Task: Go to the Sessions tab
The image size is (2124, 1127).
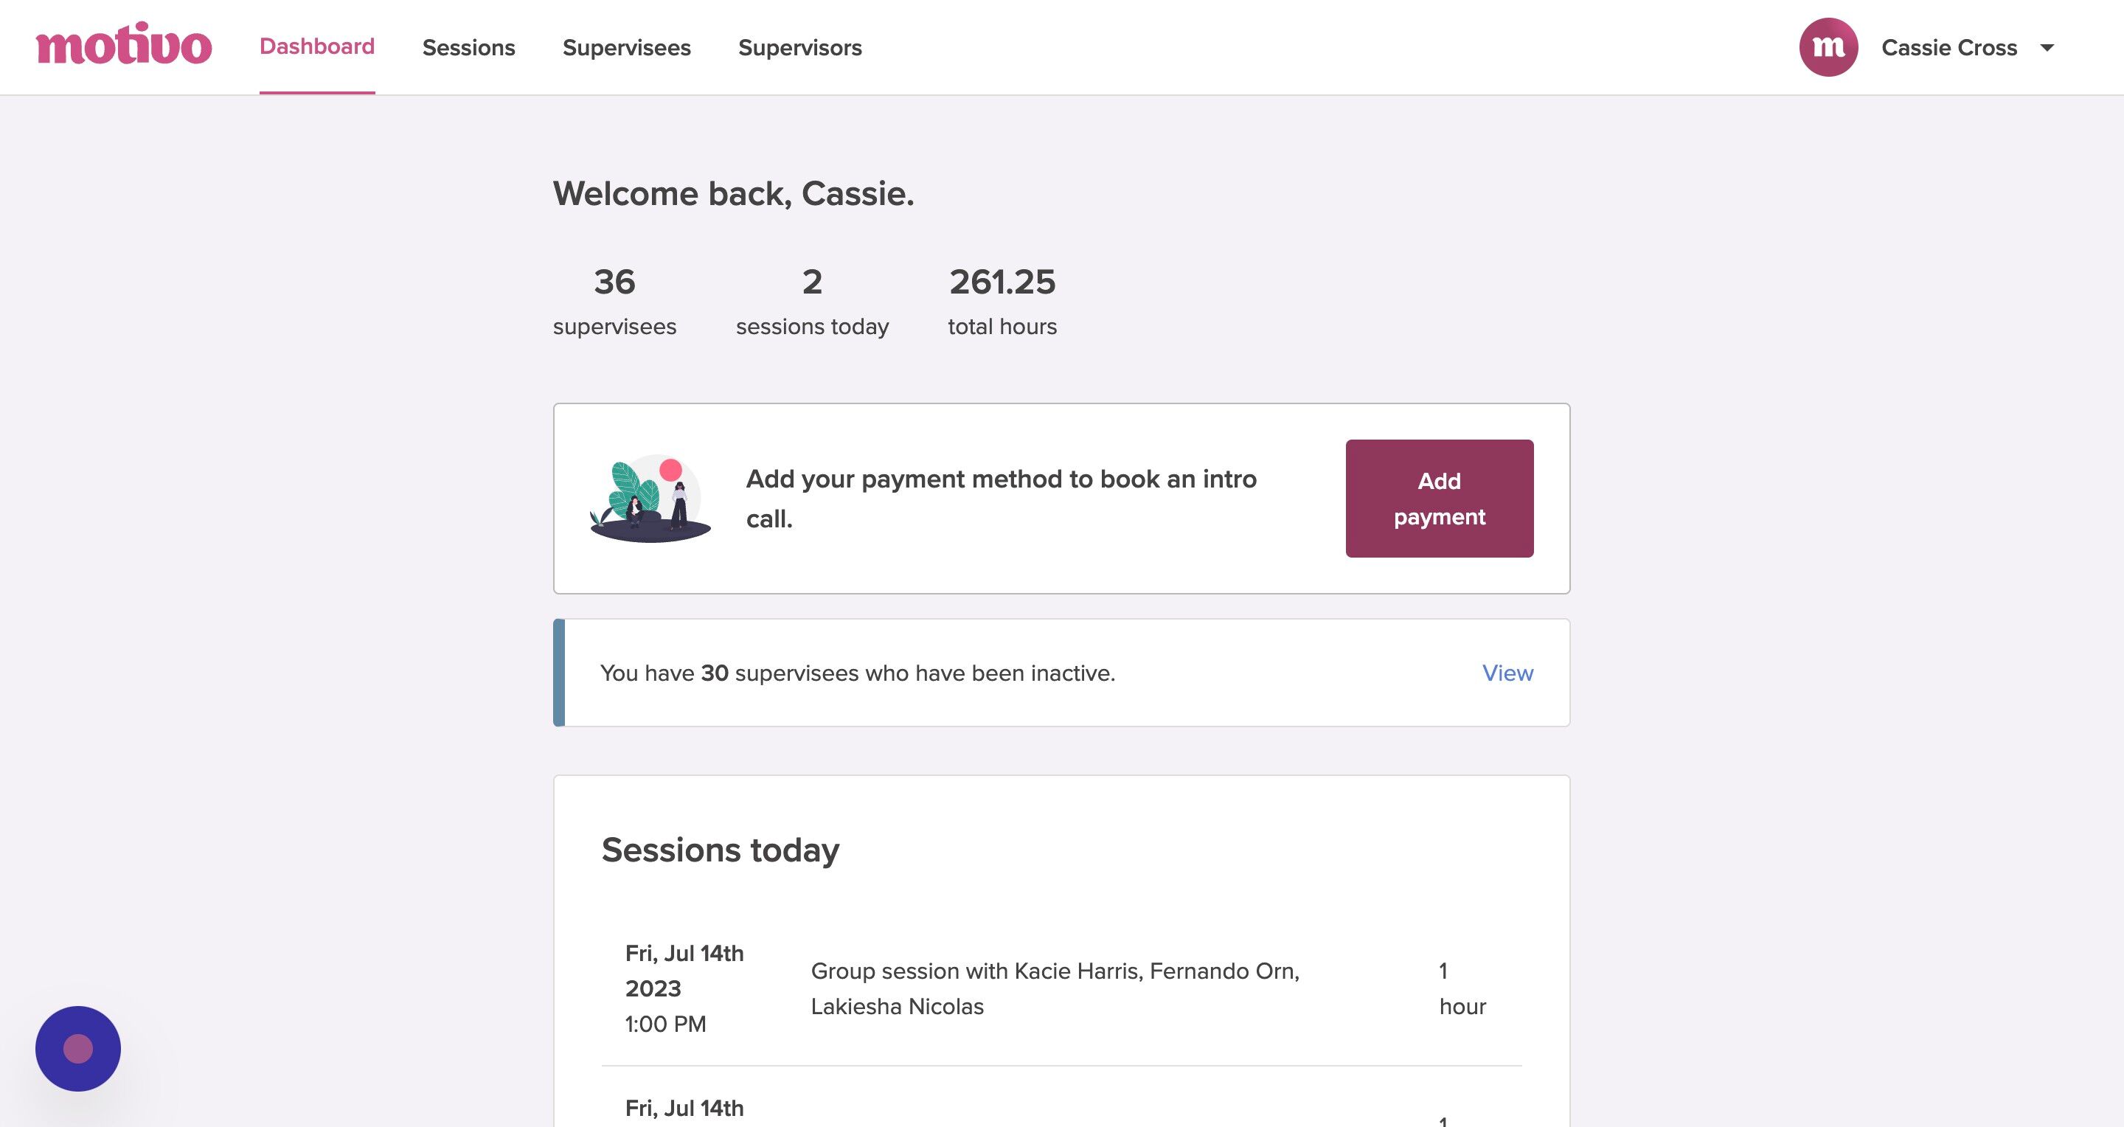Action: point(468,48)
